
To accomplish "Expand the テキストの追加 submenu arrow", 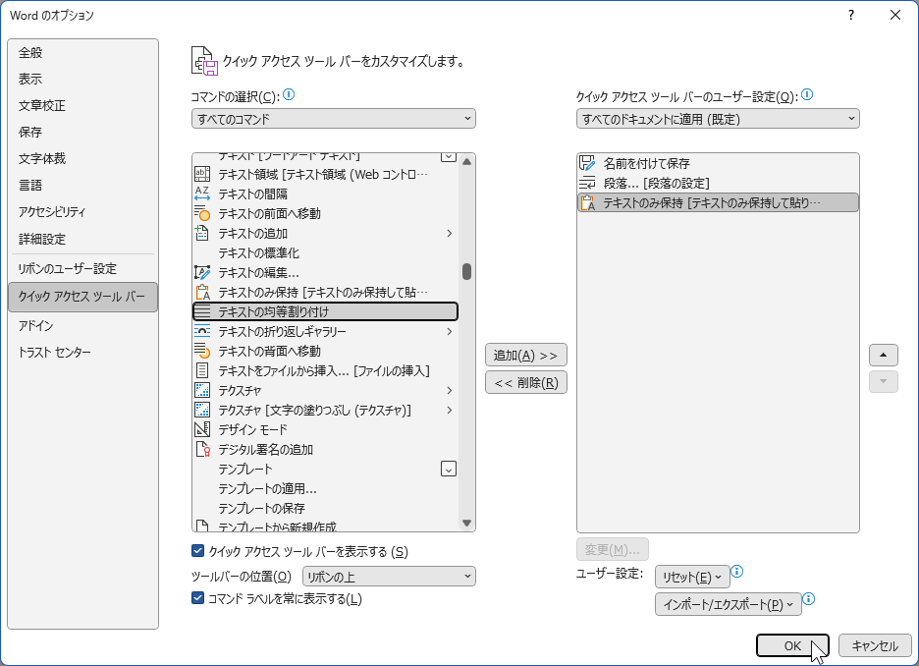I will point(450,234).
